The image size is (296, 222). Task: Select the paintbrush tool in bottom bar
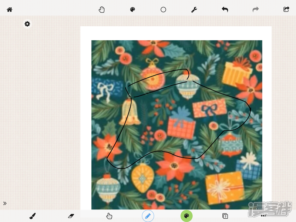[x=33, y=216]
